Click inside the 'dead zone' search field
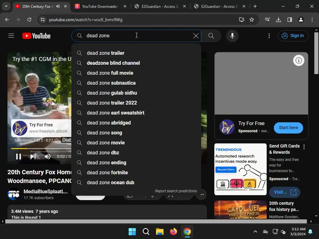Image resolution: width=319 pixels, height=239 pixels. [x=136, y=36]
